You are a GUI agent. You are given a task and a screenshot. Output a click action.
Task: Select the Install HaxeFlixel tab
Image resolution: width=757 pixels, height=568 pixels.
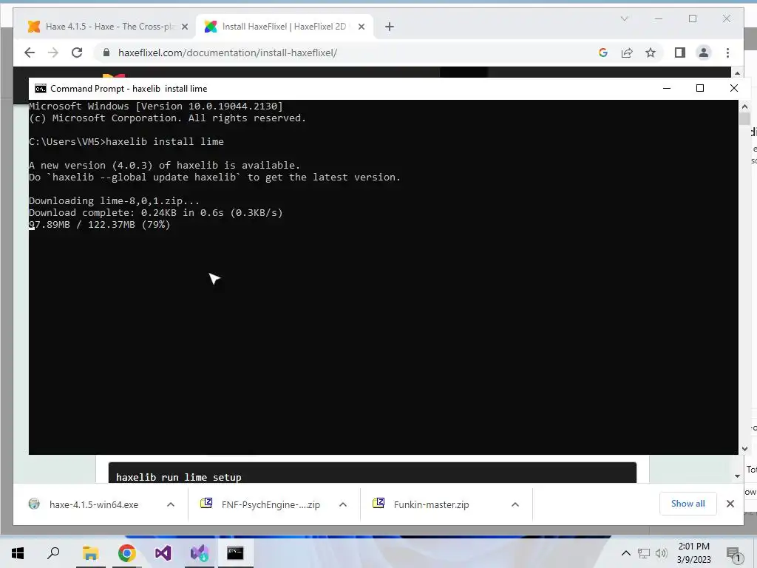tap(283, 27)
